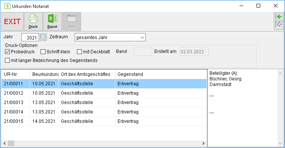Close the Urkunden Notariat window
Screen dimensions: 285x148
276,6
